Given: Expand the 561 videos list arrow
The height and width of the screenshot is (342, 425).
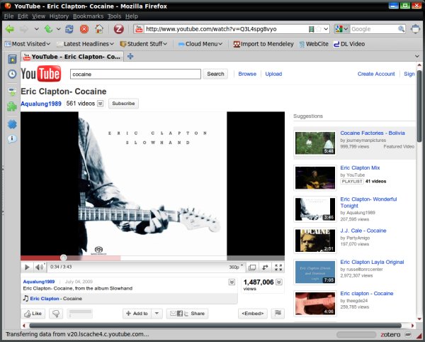Looking at the screenshot, I should [x=101, y=104].
